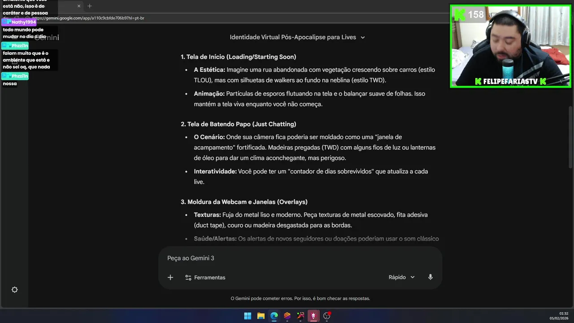Open the striped hexagon app in taskbar
Image resolution: width=574 pixels, height=323 pixels.
tap(287, 316)
